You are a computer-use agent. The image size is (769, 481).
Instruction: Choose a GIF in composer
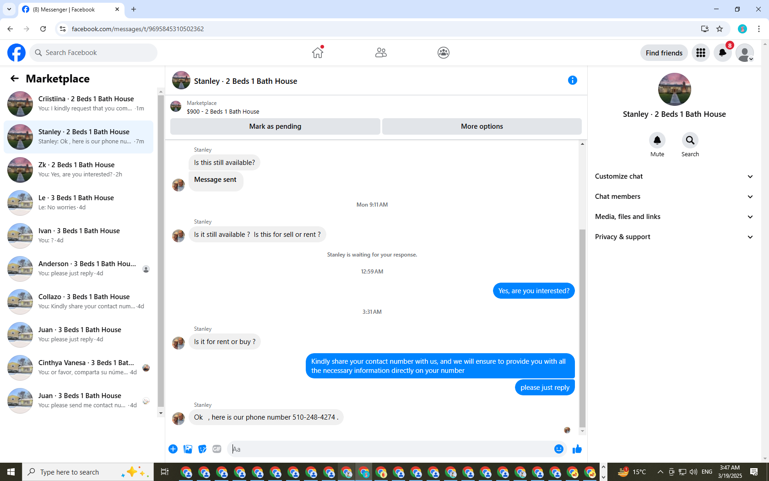(x=217, y=449)
